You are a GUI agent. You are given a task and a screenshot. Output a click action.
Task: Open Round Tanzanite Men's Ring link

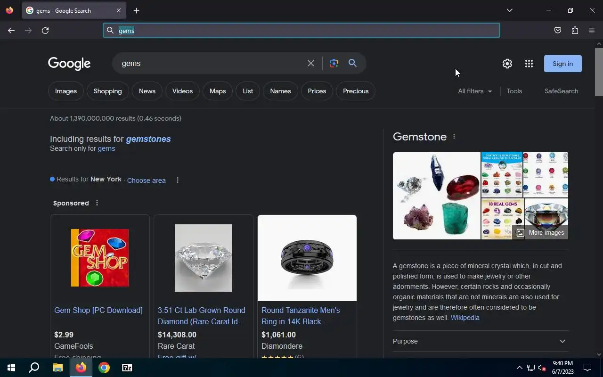tap(301, 316)
